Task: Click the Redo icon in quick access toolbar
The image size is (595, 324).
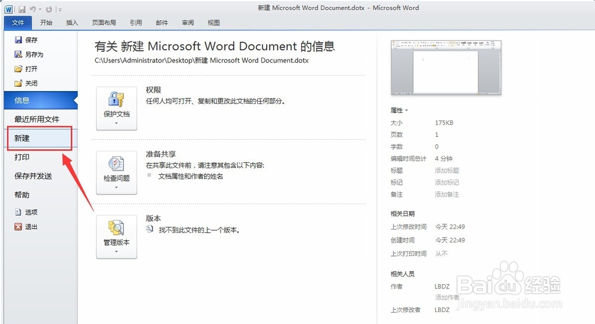Action: [x=49, y=10]
